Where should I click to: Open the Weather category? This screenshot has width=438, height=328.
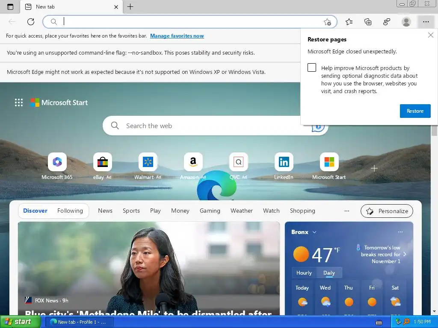pos(242,211)
